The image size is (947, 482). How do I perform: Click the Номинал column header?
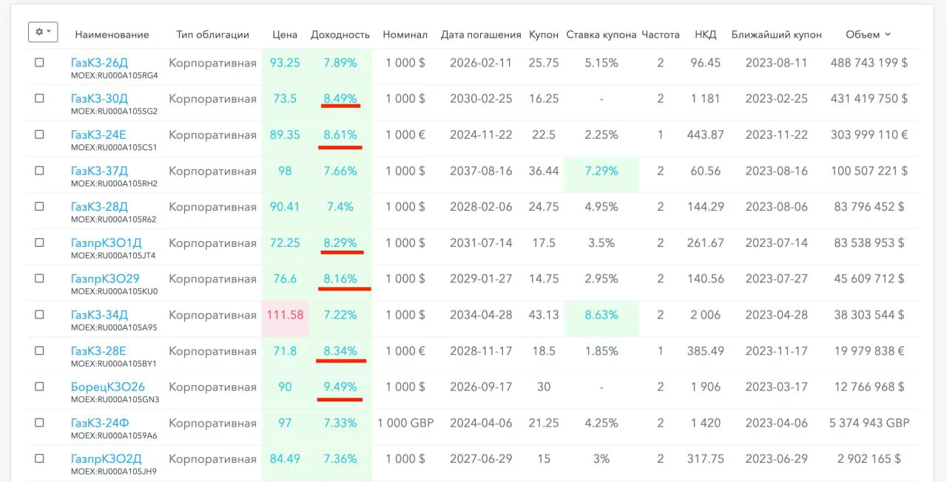pyautogui.click(x=405, y=35)
